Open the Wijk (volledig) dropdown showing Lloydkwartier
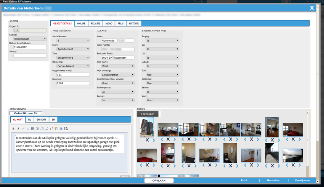Screen dimensions: 324x187 (x=117, y=75)
